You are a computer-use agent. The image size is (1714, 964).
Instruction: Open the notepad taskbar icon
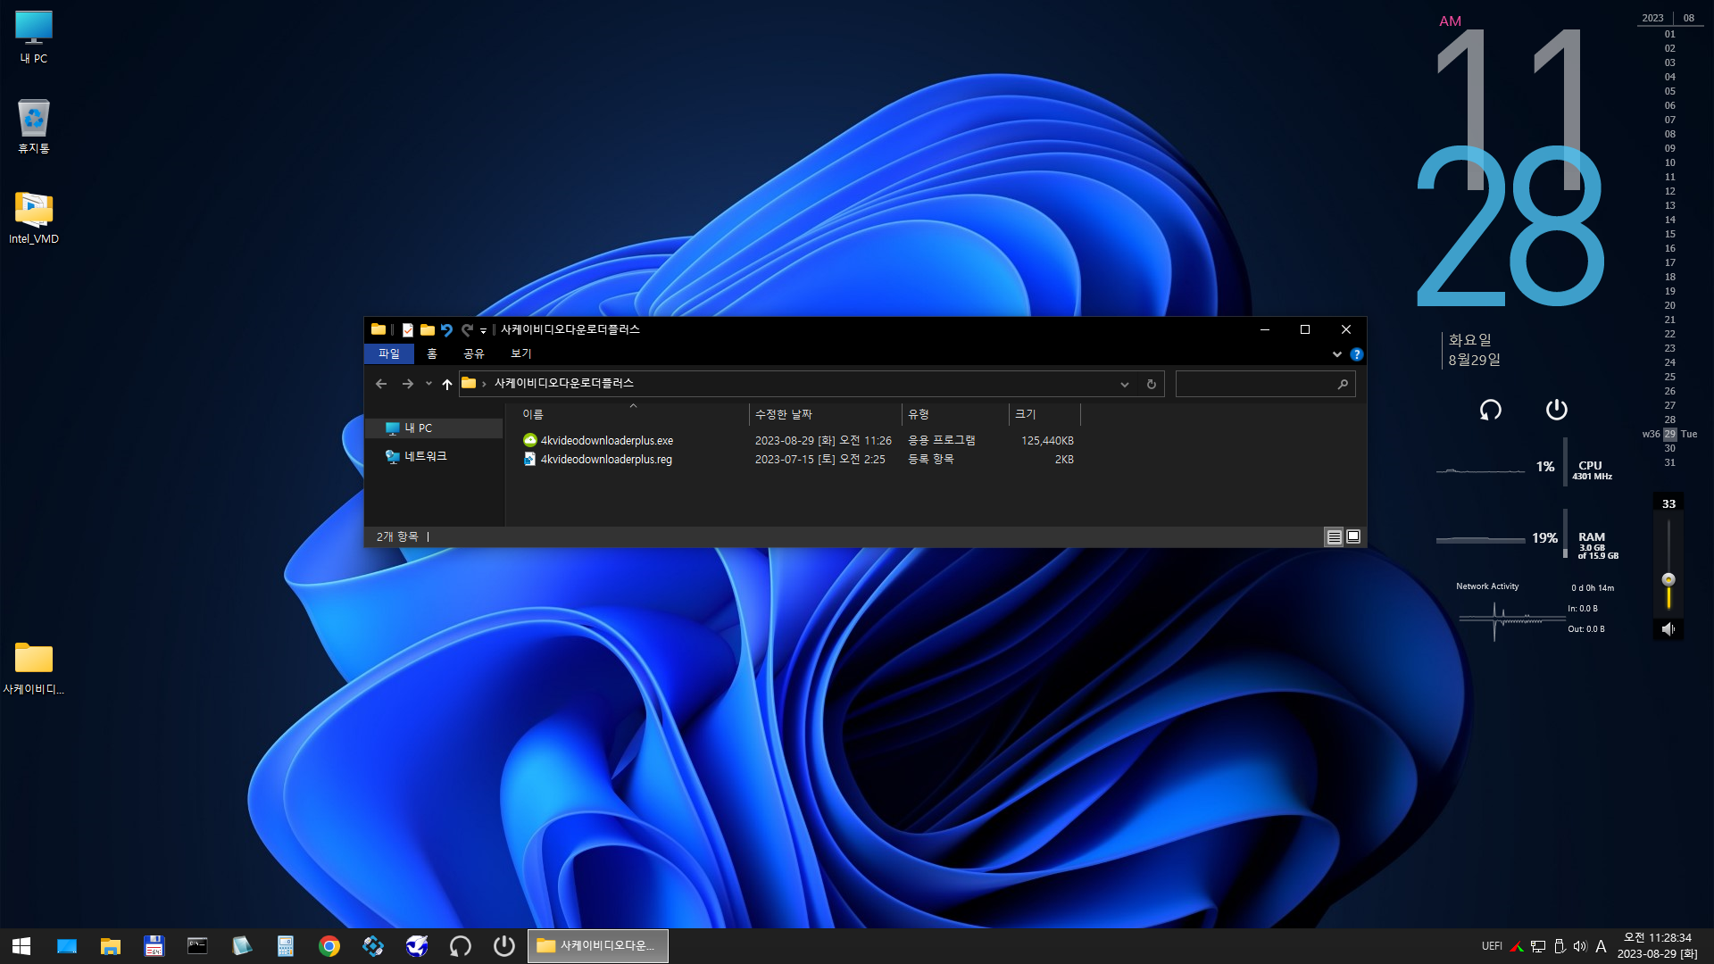point(241,946)
